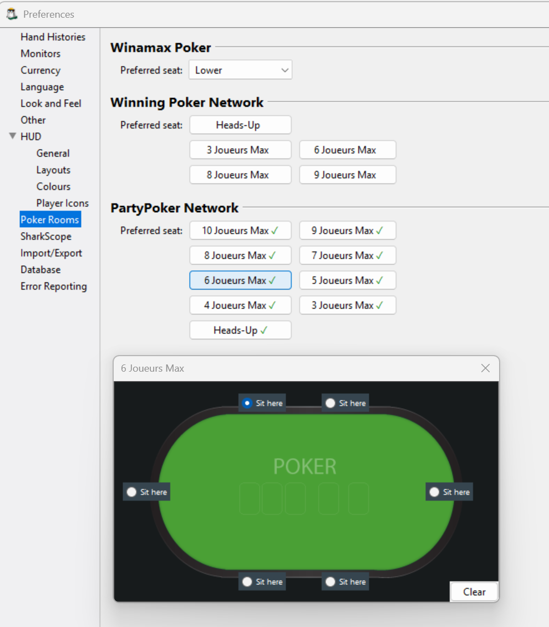Open HUD Colours settings
This screenshot has width=549, height=627.
tap(53, 186)
